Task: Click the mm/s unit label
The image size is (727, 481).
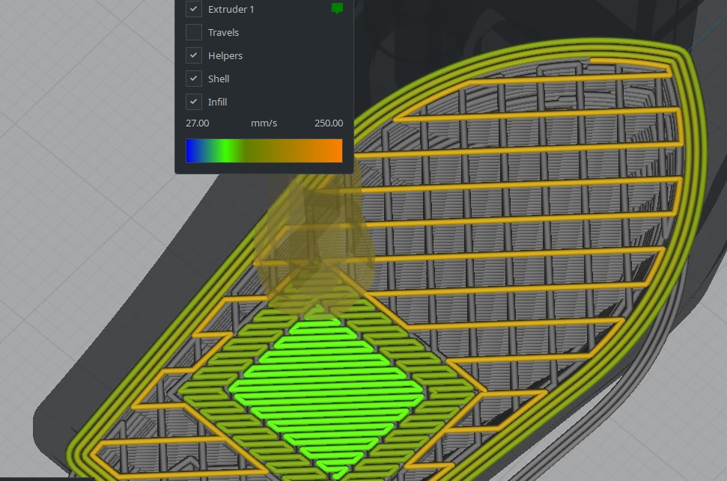Action: click(264, 123)
